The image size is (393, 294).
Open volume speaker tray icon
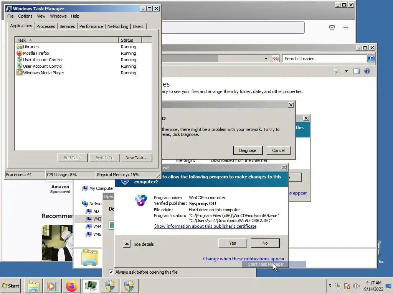point(356,286)
